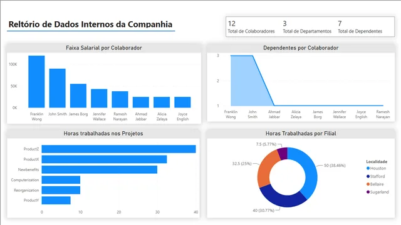Screen dimensions: 401x225
Task: Click the Franklin Wong salary bar
Action: pyautogui.click(x=36, y=82)
